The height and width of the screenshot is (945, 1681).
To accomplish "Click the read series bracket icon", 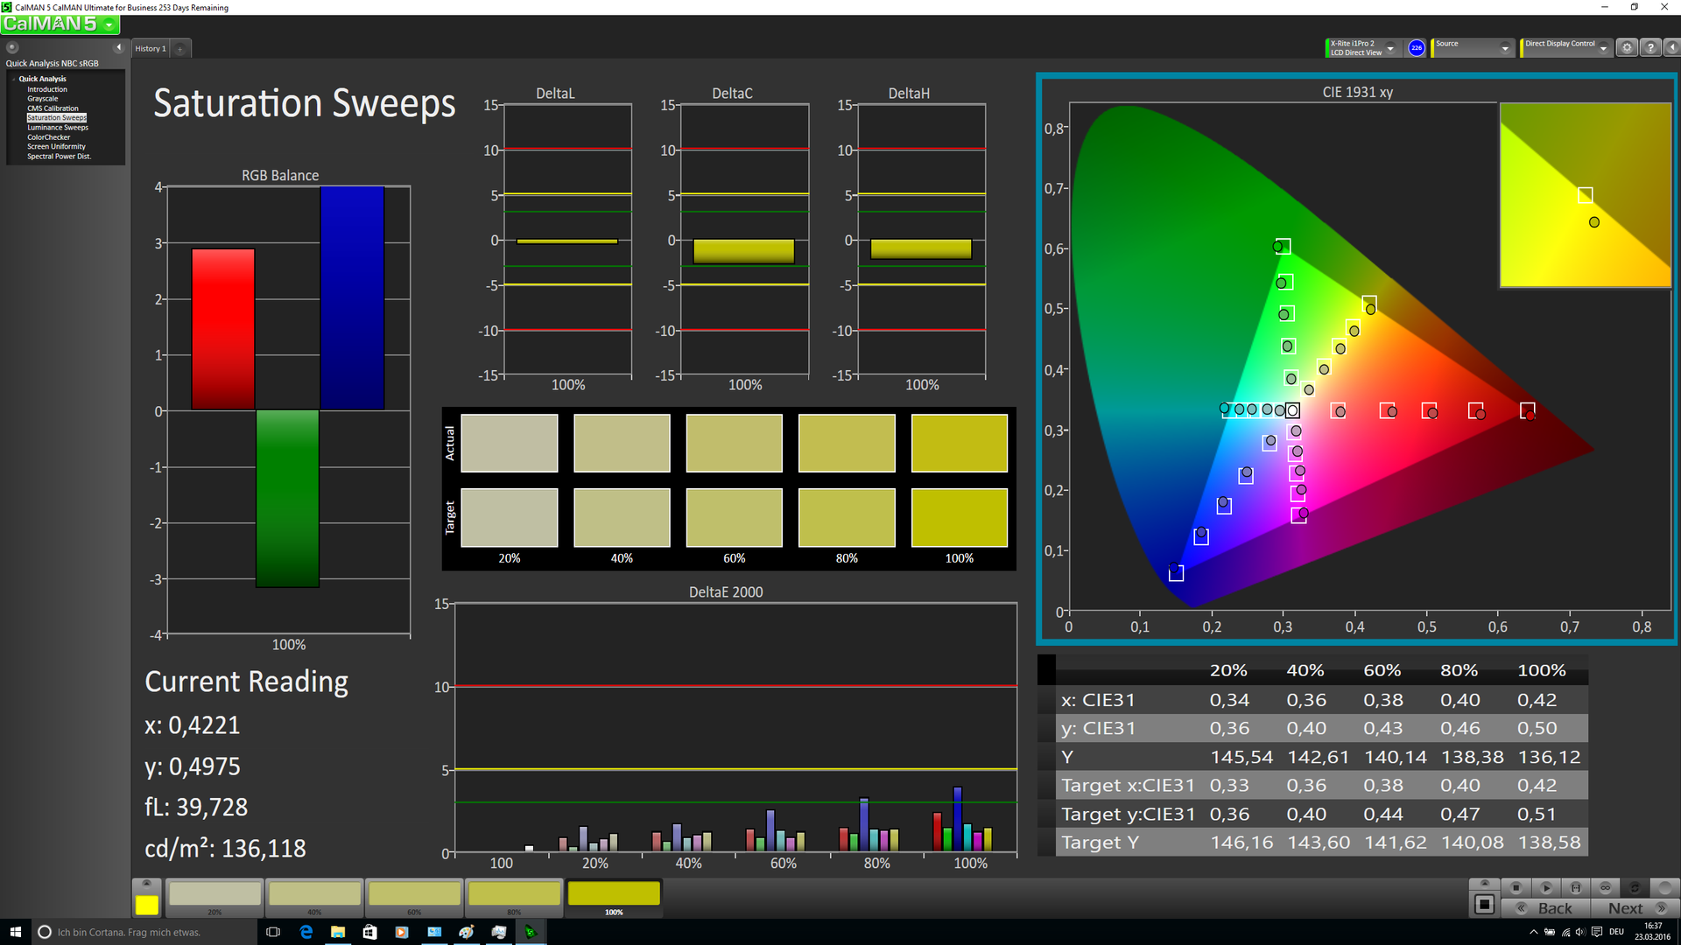I will coord(1575,887).
